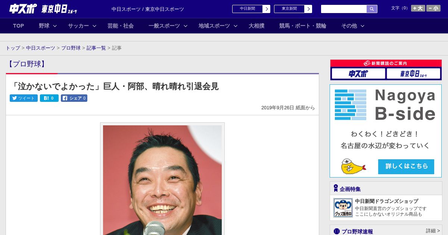The image size is (448, 235).
Task: Click プロ野球 breadcrumb link
Action: [x=71, y=48]
